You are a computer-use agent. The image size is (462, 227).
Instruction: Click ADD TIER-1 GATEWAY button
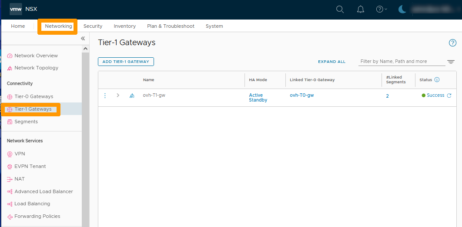[126, 62]
